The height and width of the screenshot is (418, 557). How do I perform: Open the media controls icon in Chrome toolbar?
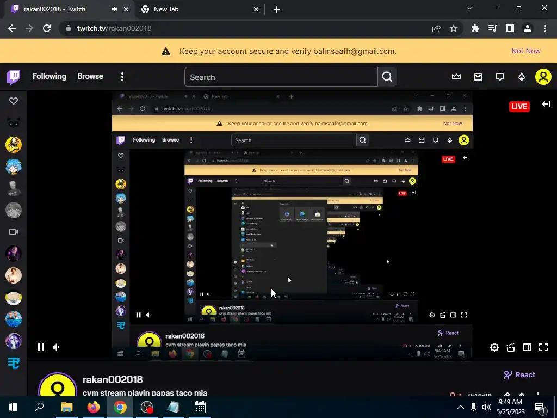click(x=492, y=28)
